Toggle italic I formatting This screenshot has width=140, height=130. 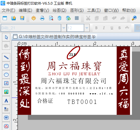104,28
